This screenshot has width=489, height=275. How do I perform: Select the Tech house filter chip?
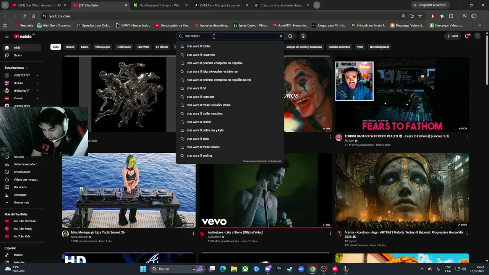124,47
